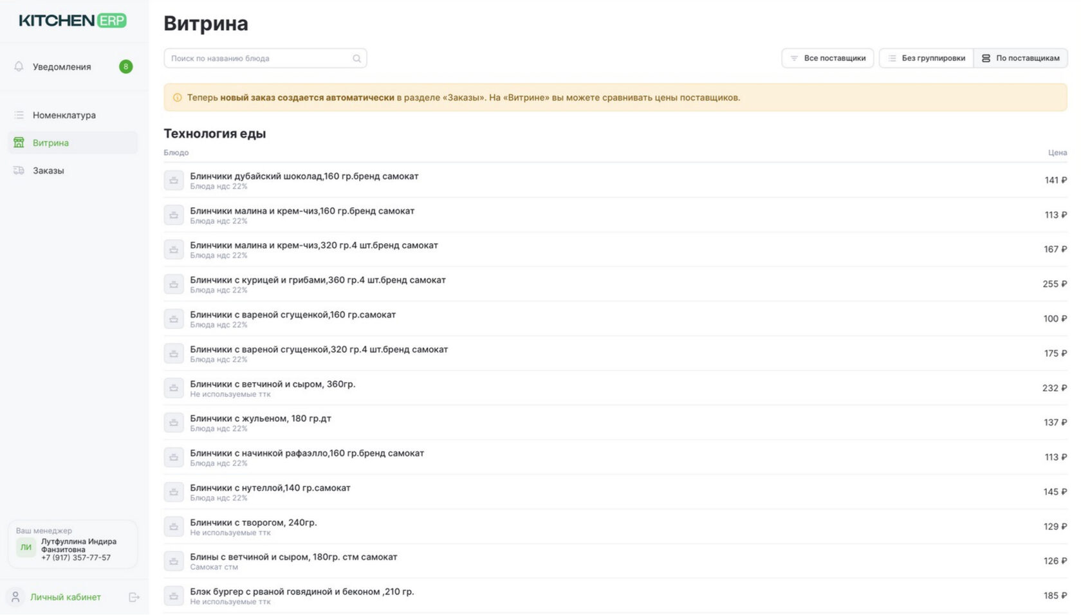Select Блинчики с жульеном, 180 гр title
1081x615 pixels.
pos(261,419)
